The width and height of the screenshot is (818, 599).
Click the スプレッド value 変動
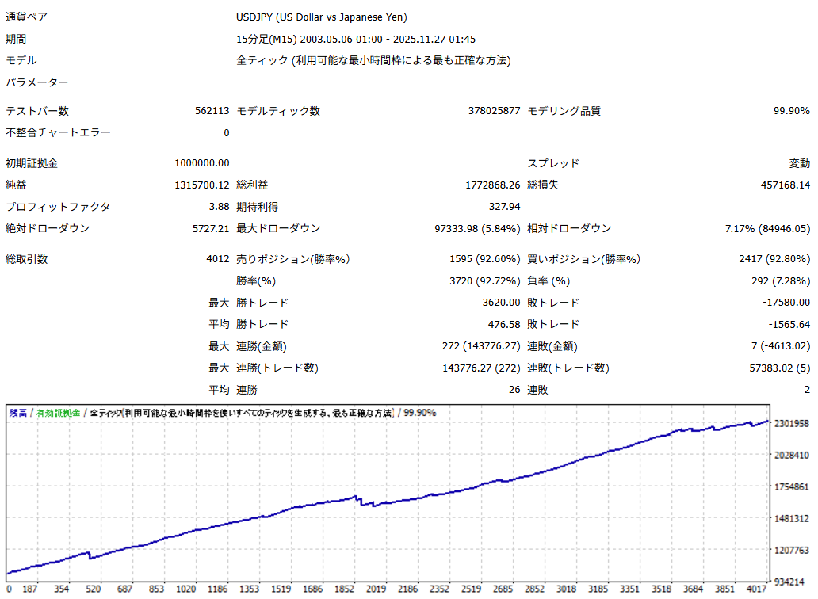coord(799,163)
